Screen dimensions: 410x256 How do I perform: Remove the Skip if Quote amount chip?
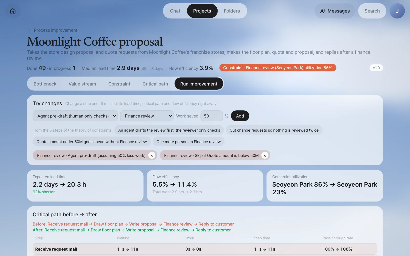265,155
